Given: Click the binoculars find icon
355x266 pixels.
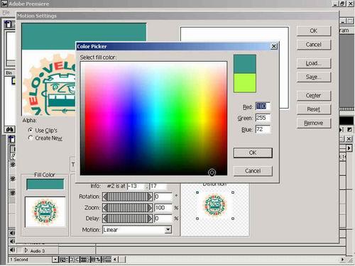Looking at the screenshot, I should coord(9,129).
